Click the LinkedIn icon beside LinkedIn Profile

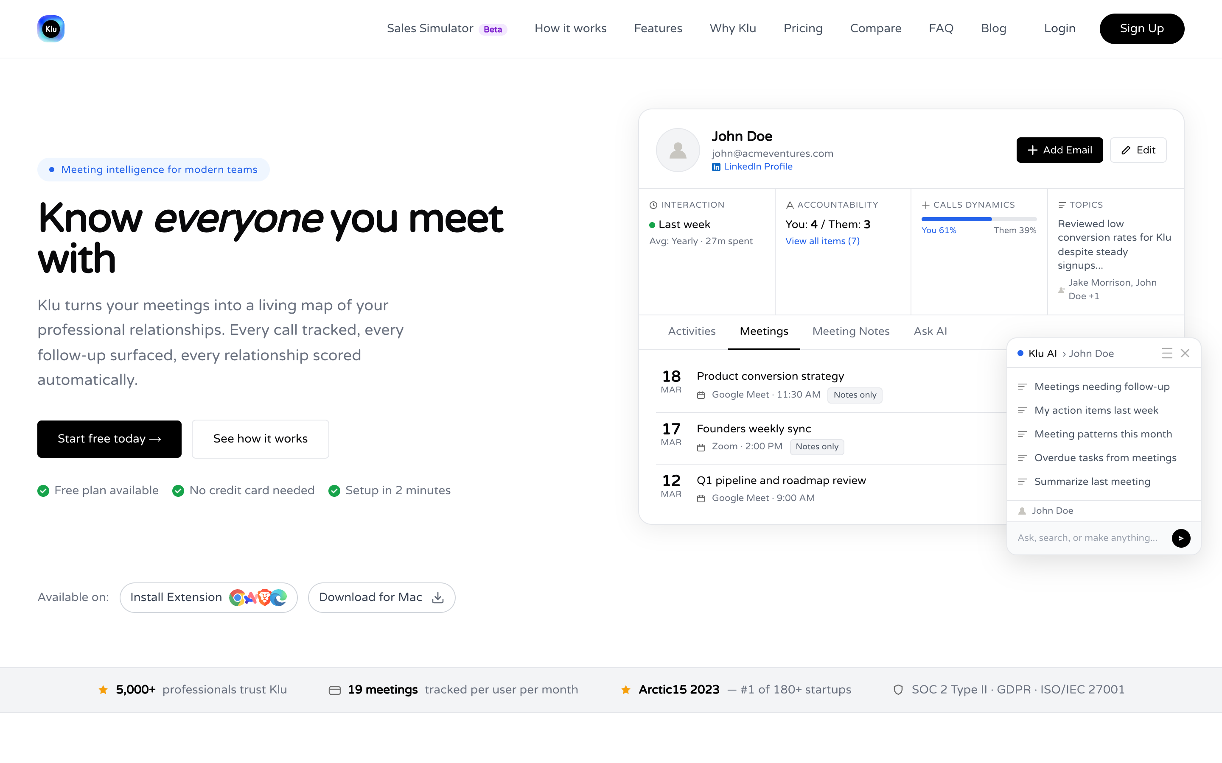click(x=716, y=167)
